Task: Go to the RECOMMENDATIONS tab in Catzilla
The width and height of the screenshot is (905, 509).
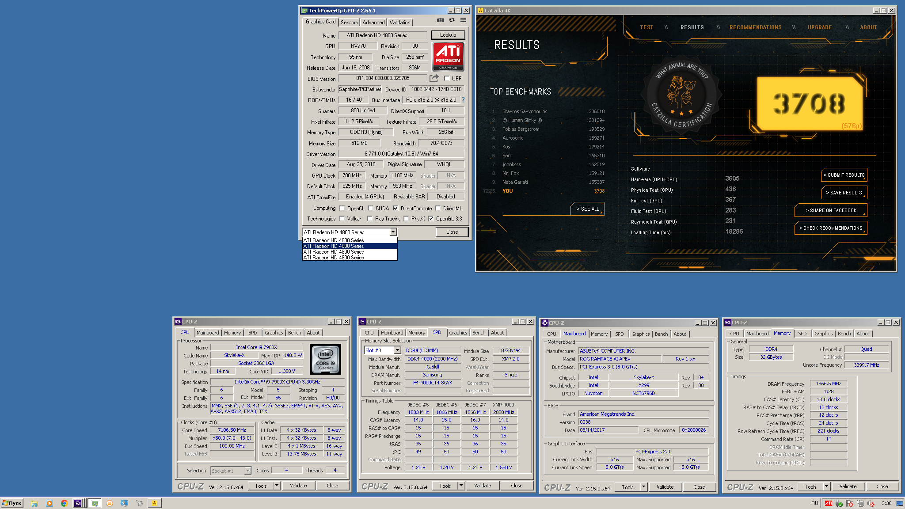Action: (x=755, y=27)
